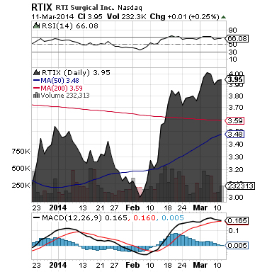Click the RTIX (Daily) chart icon
The width and height of the screenshot is (255, 272).
[x=36, y=72]
